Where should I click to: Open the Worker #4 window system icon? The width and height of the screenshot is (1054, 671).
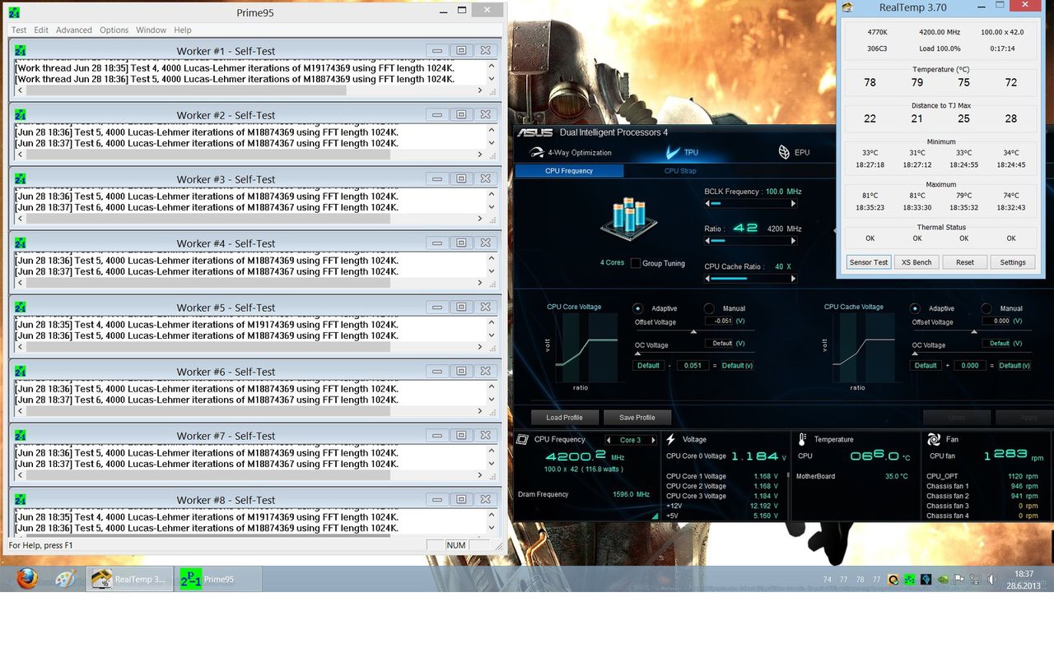[21, 243]
